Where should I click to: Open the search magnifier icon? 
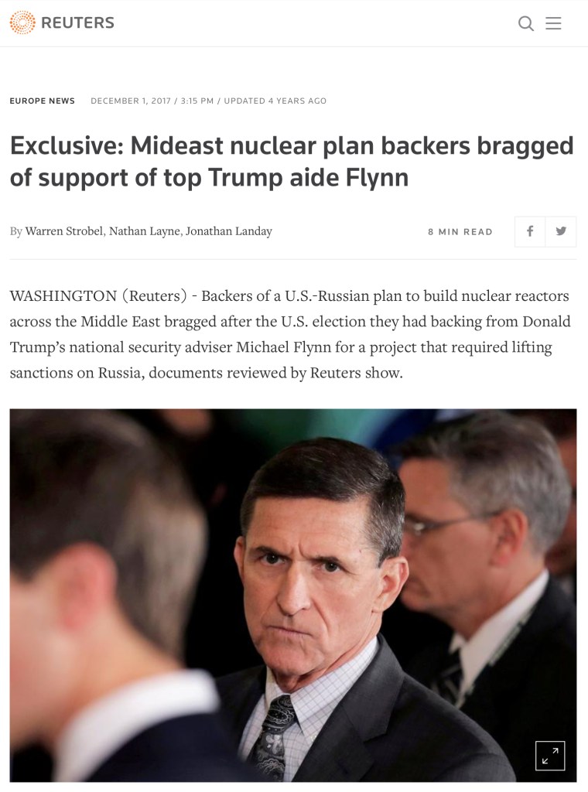526,23
